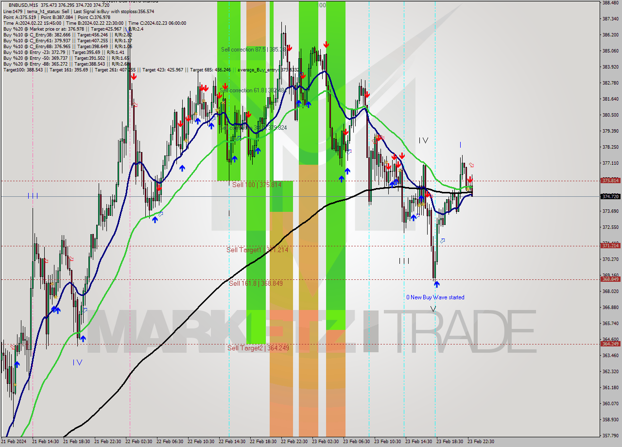Image resolution: width=622 pixels, height=447 pixels.
Task: Click the '23 Feb 22:30' time axis label
Action: coord(481,442)
